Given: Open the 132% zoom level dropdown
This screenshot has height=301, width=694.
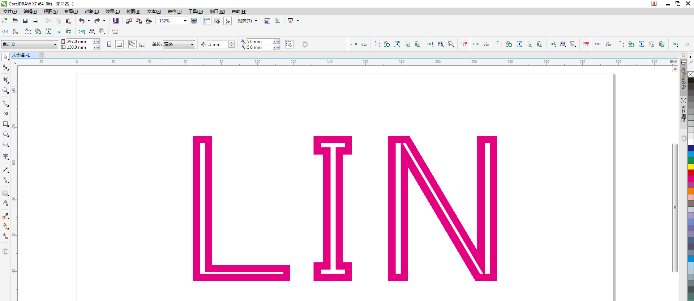Looking at the screenshot, I should pyautogui.click(x=185, y=21).
